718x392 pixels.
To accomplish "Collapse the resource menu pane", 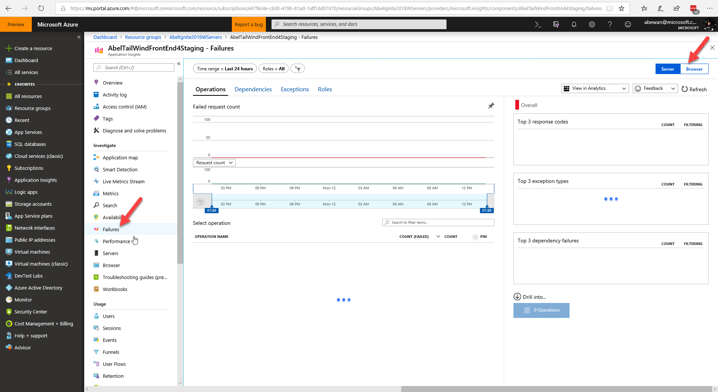I will pos(179,64).
